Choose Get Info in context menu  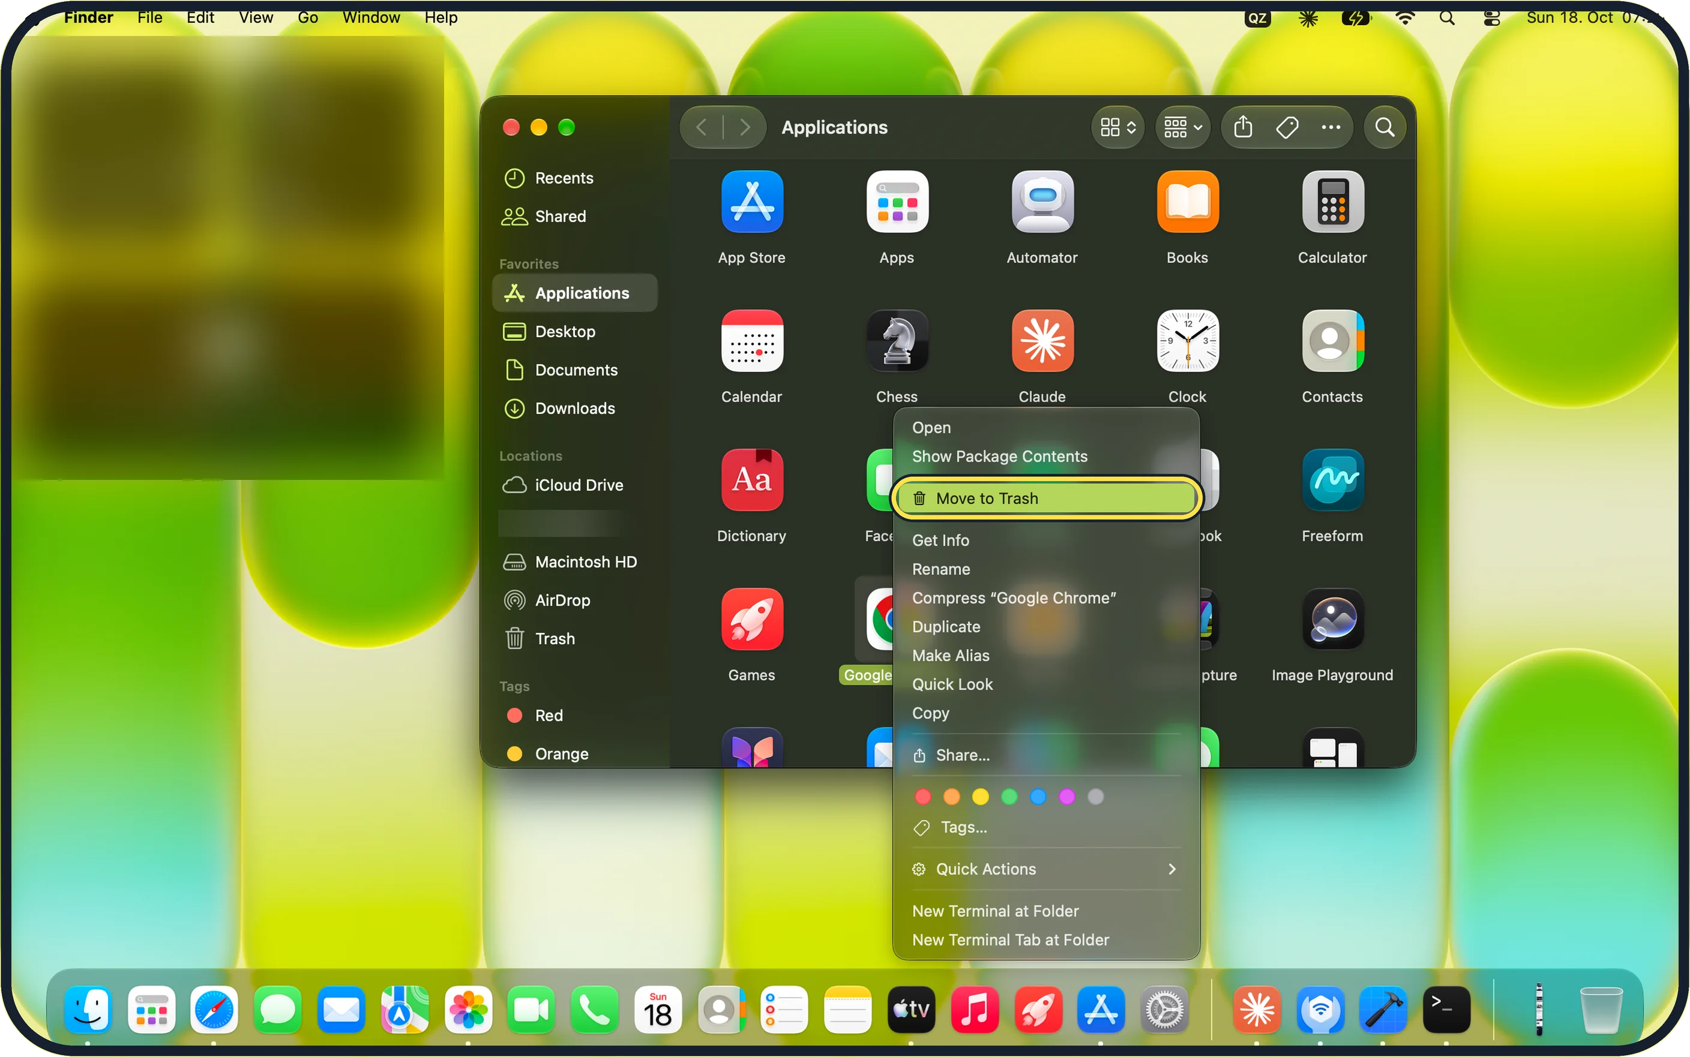[x=1045, y=540]
